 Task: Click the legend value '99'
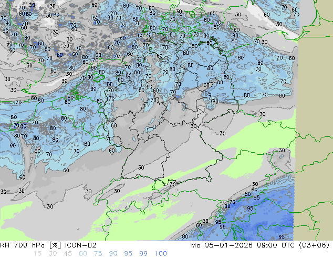[x=143, y=254]
